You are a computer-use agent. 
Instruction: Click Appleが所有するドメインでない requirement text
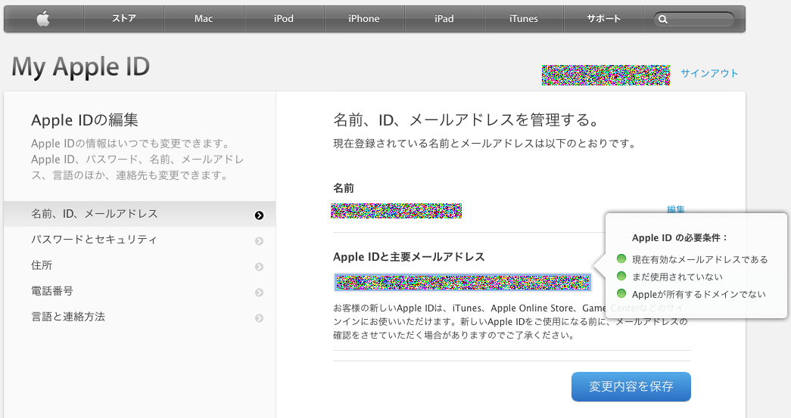[699, 294]
